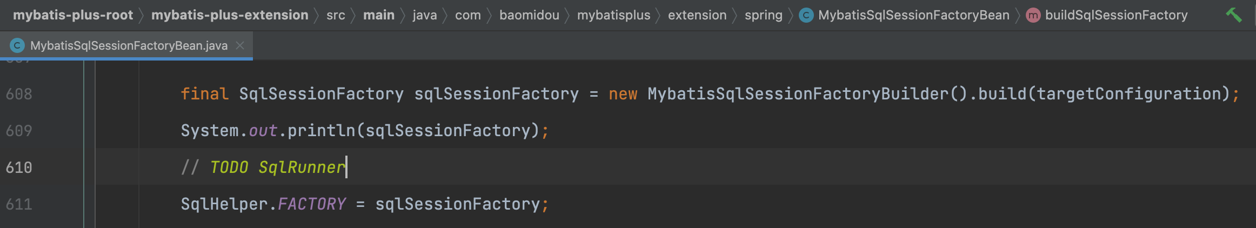
Task: Click the baomidou package breadcrumb
Action: pyautogui.click(x=529, y=15)
